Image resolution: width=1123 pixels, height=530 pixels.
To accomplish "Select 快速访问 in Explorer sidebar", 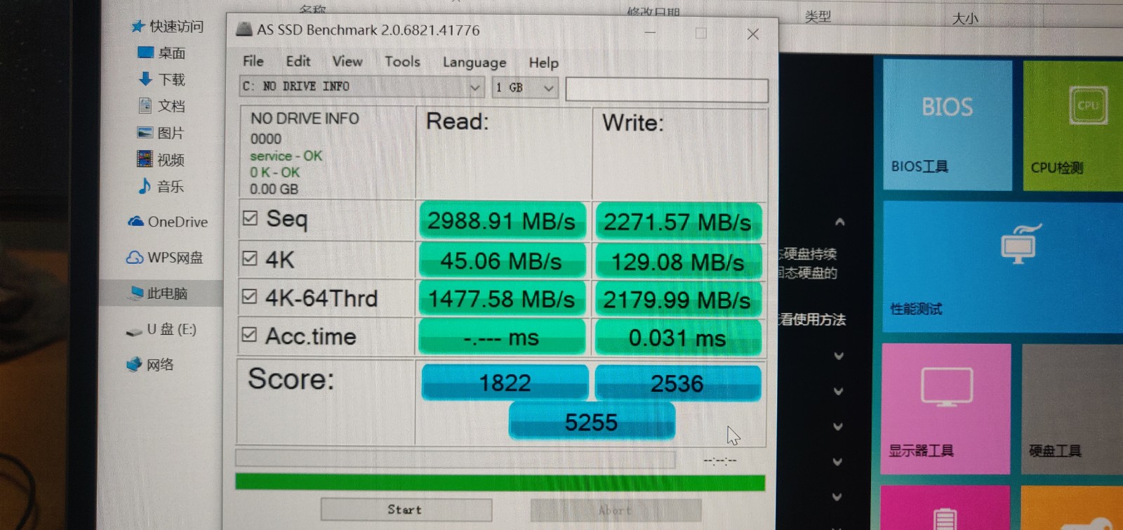I will pyautogui.click(x=176, y=27).
